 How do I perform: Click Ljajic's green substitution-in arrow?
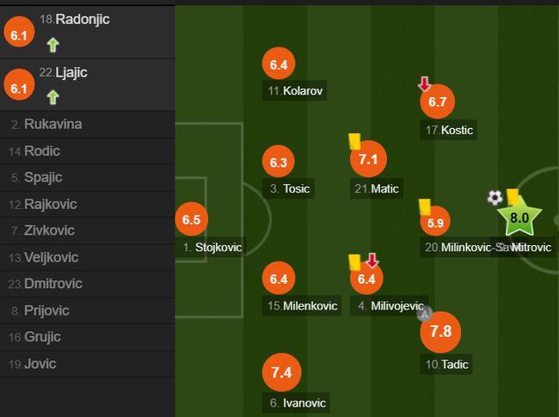coord(52,97)
